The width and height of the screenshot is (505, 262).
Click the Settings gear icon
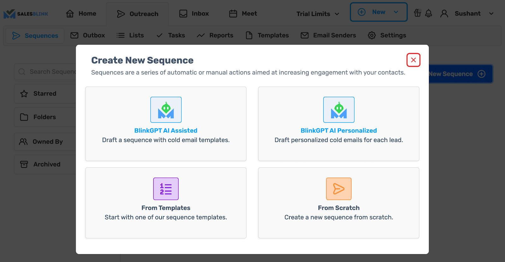click(372, 35)
